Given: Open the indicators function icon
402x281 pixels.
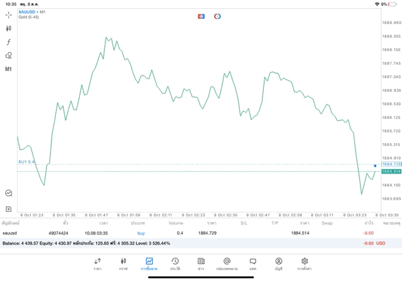Looking at the screenshot, I should pos(9,42).
